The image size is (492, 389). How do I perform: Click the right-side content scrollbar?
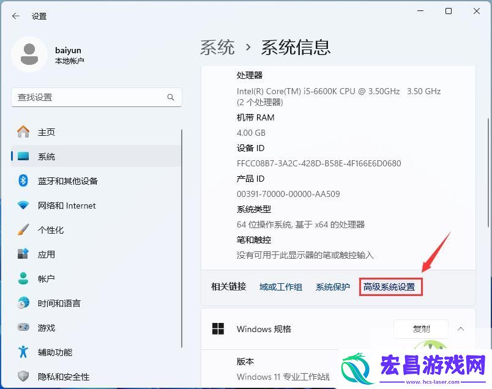[x=488, y=172]
